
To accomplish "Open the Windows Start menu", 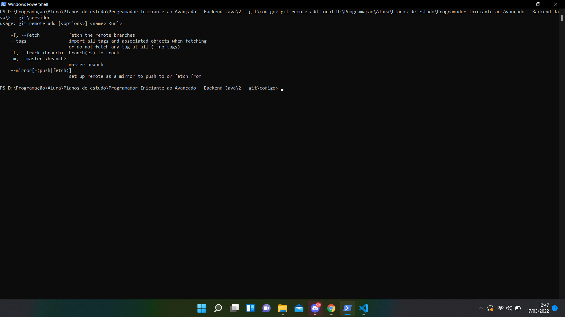I will [x=202, y=308].
